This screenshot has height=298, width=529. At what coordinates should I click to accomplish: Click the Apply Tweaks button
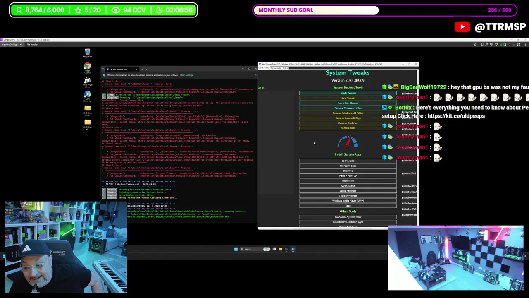coord(348,93)
